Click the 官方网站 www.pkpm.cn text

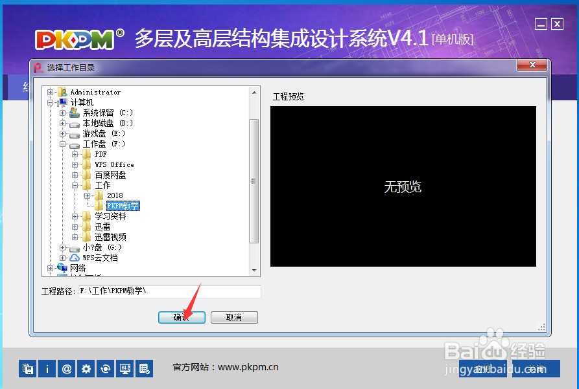pos(226,367)
